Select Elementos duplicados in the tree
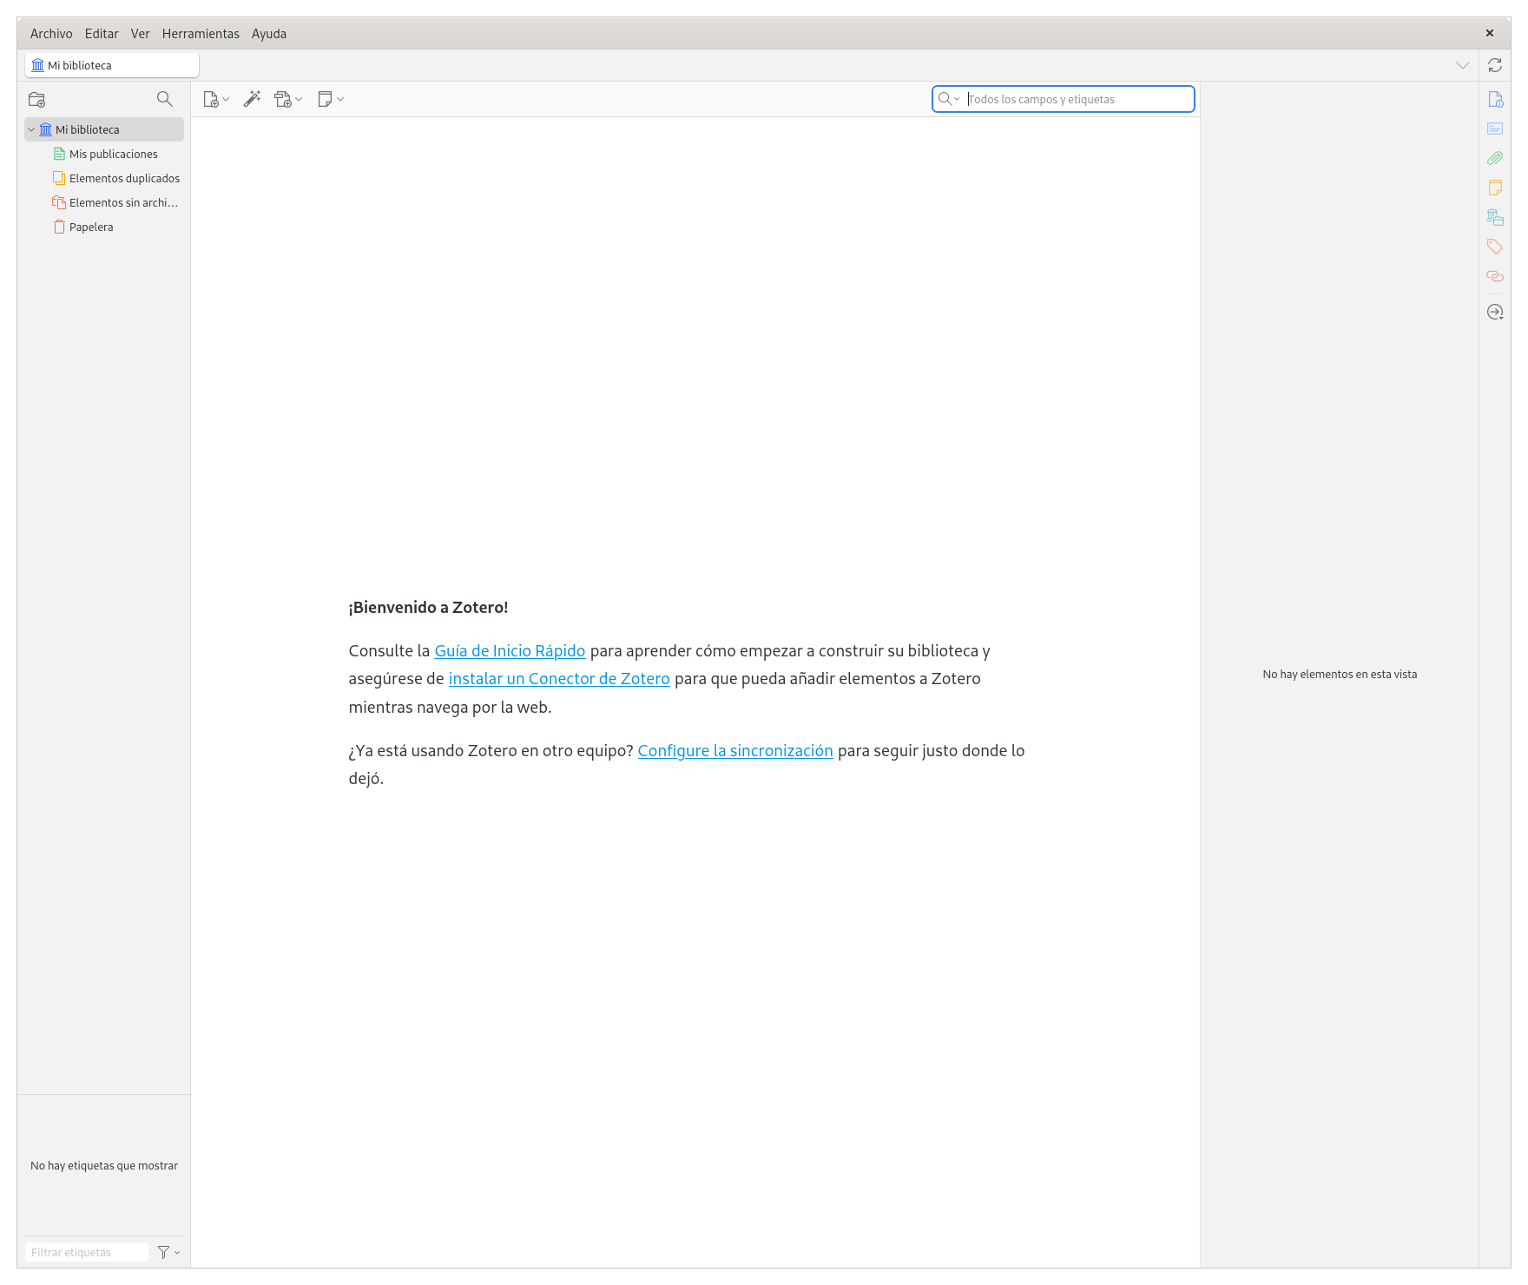The height and width of the screenshot is (1285, 1528). pos(104,178)
